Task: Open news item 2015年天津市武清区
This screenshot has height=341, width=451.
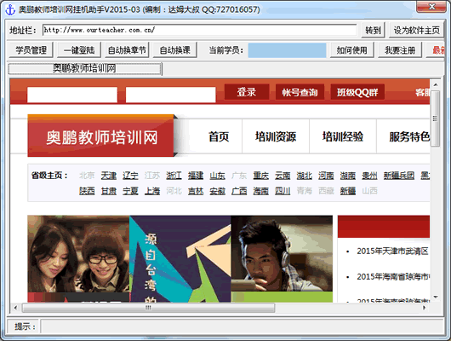Action: click(x=393, y=251)
